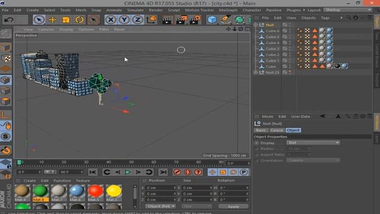Toggle the Y axis lock
This screenshot has height=214, width=380.
pos(124,20)
